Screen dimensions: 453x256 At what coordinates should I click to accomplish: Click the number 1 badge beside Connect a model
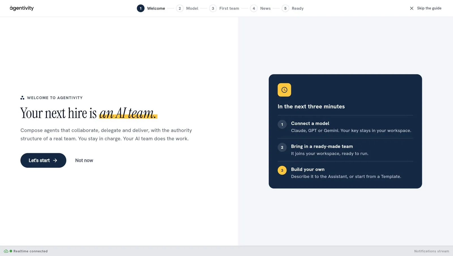[282, 124]
